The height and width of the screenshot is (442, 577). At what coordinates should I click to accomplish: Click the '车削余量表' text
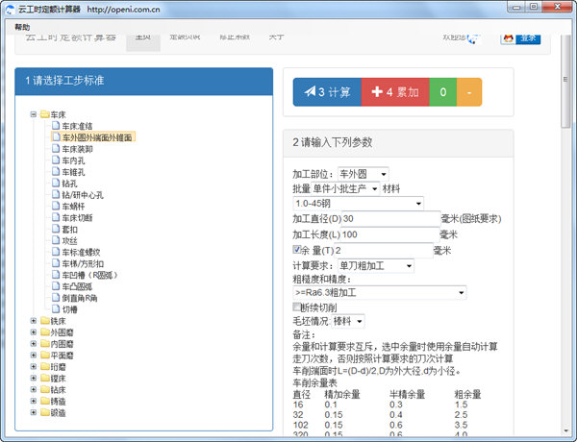click(314, 382)
